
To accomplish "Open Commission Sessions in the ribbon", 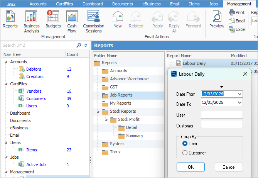I will coord(94,21).
